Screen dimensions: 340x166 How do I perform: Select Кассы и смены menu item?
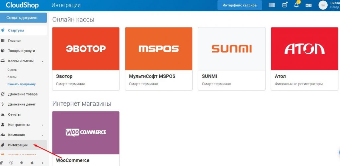point(21,61)
